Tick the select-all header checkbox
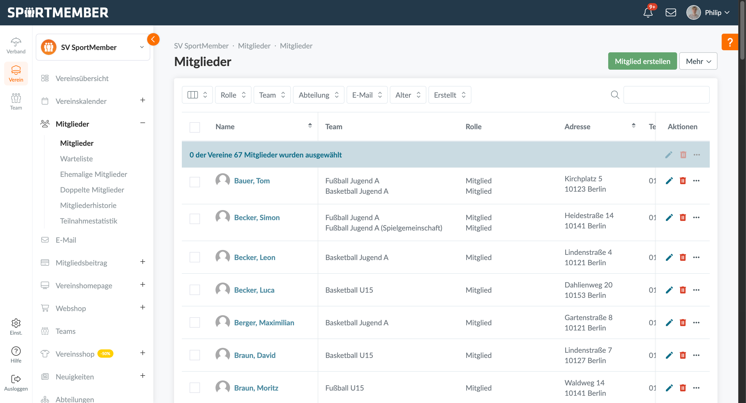This screenshot has height=403, width=746. tap(195, 127)
